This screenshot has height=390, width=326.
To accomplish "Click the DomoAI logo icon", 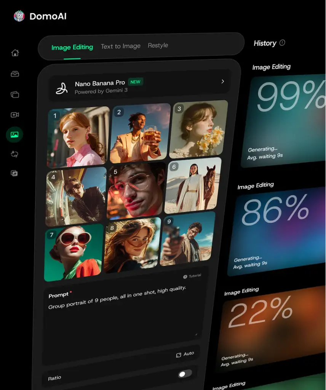I will (x=19, y=16).
